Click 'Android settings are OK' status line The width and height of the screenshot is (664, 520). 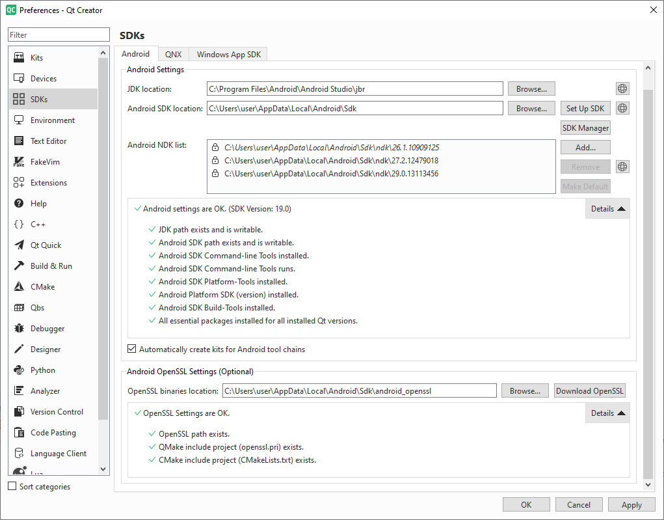[x=217, y=208]
